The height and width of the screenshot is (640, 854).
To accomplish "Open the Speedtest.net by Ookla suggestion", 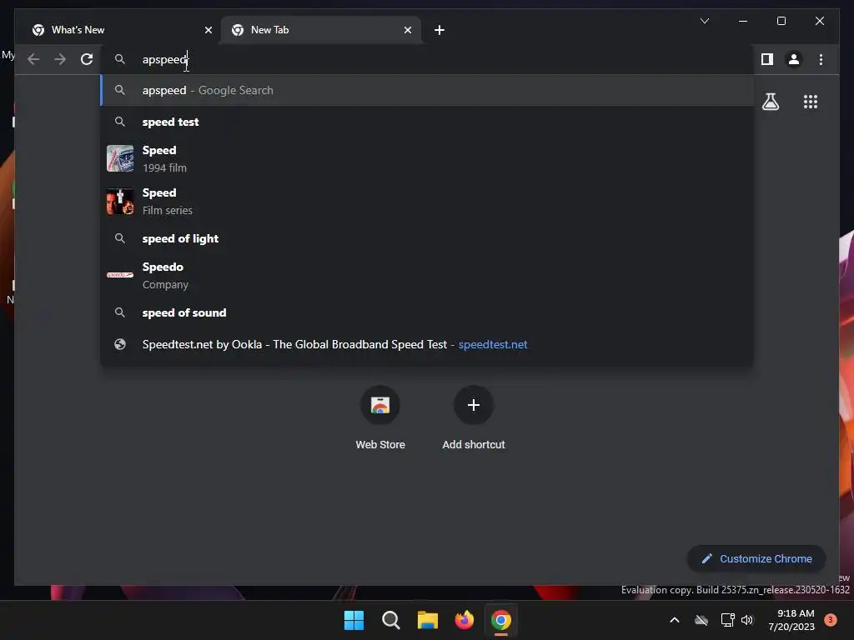I will pos(428,344).
